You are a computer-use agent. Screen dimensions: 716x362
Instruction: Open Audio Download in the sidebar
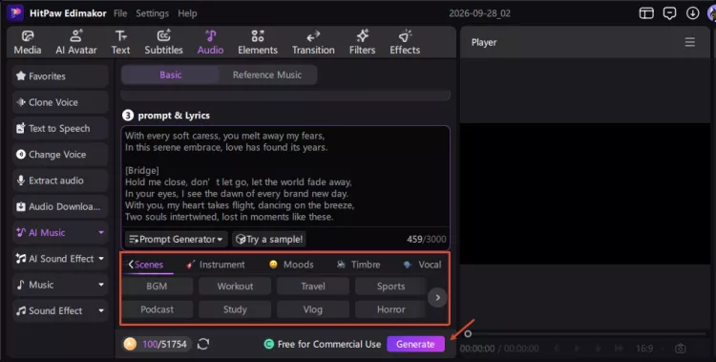60,206
